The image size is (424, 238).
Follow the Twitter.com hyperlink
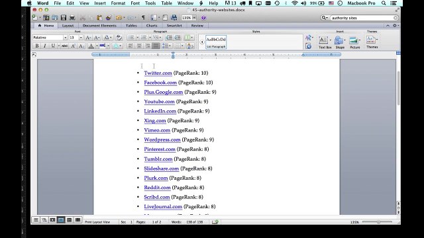[x=158, y=73]
